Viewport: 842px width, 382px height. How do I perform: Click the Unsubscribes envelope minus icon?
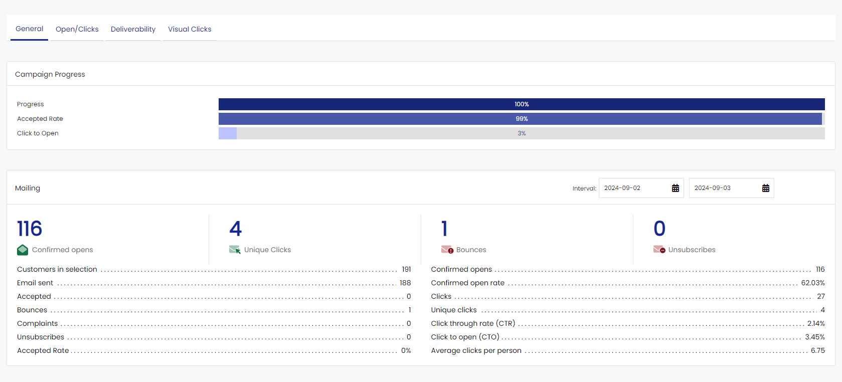tap(659, 250)
